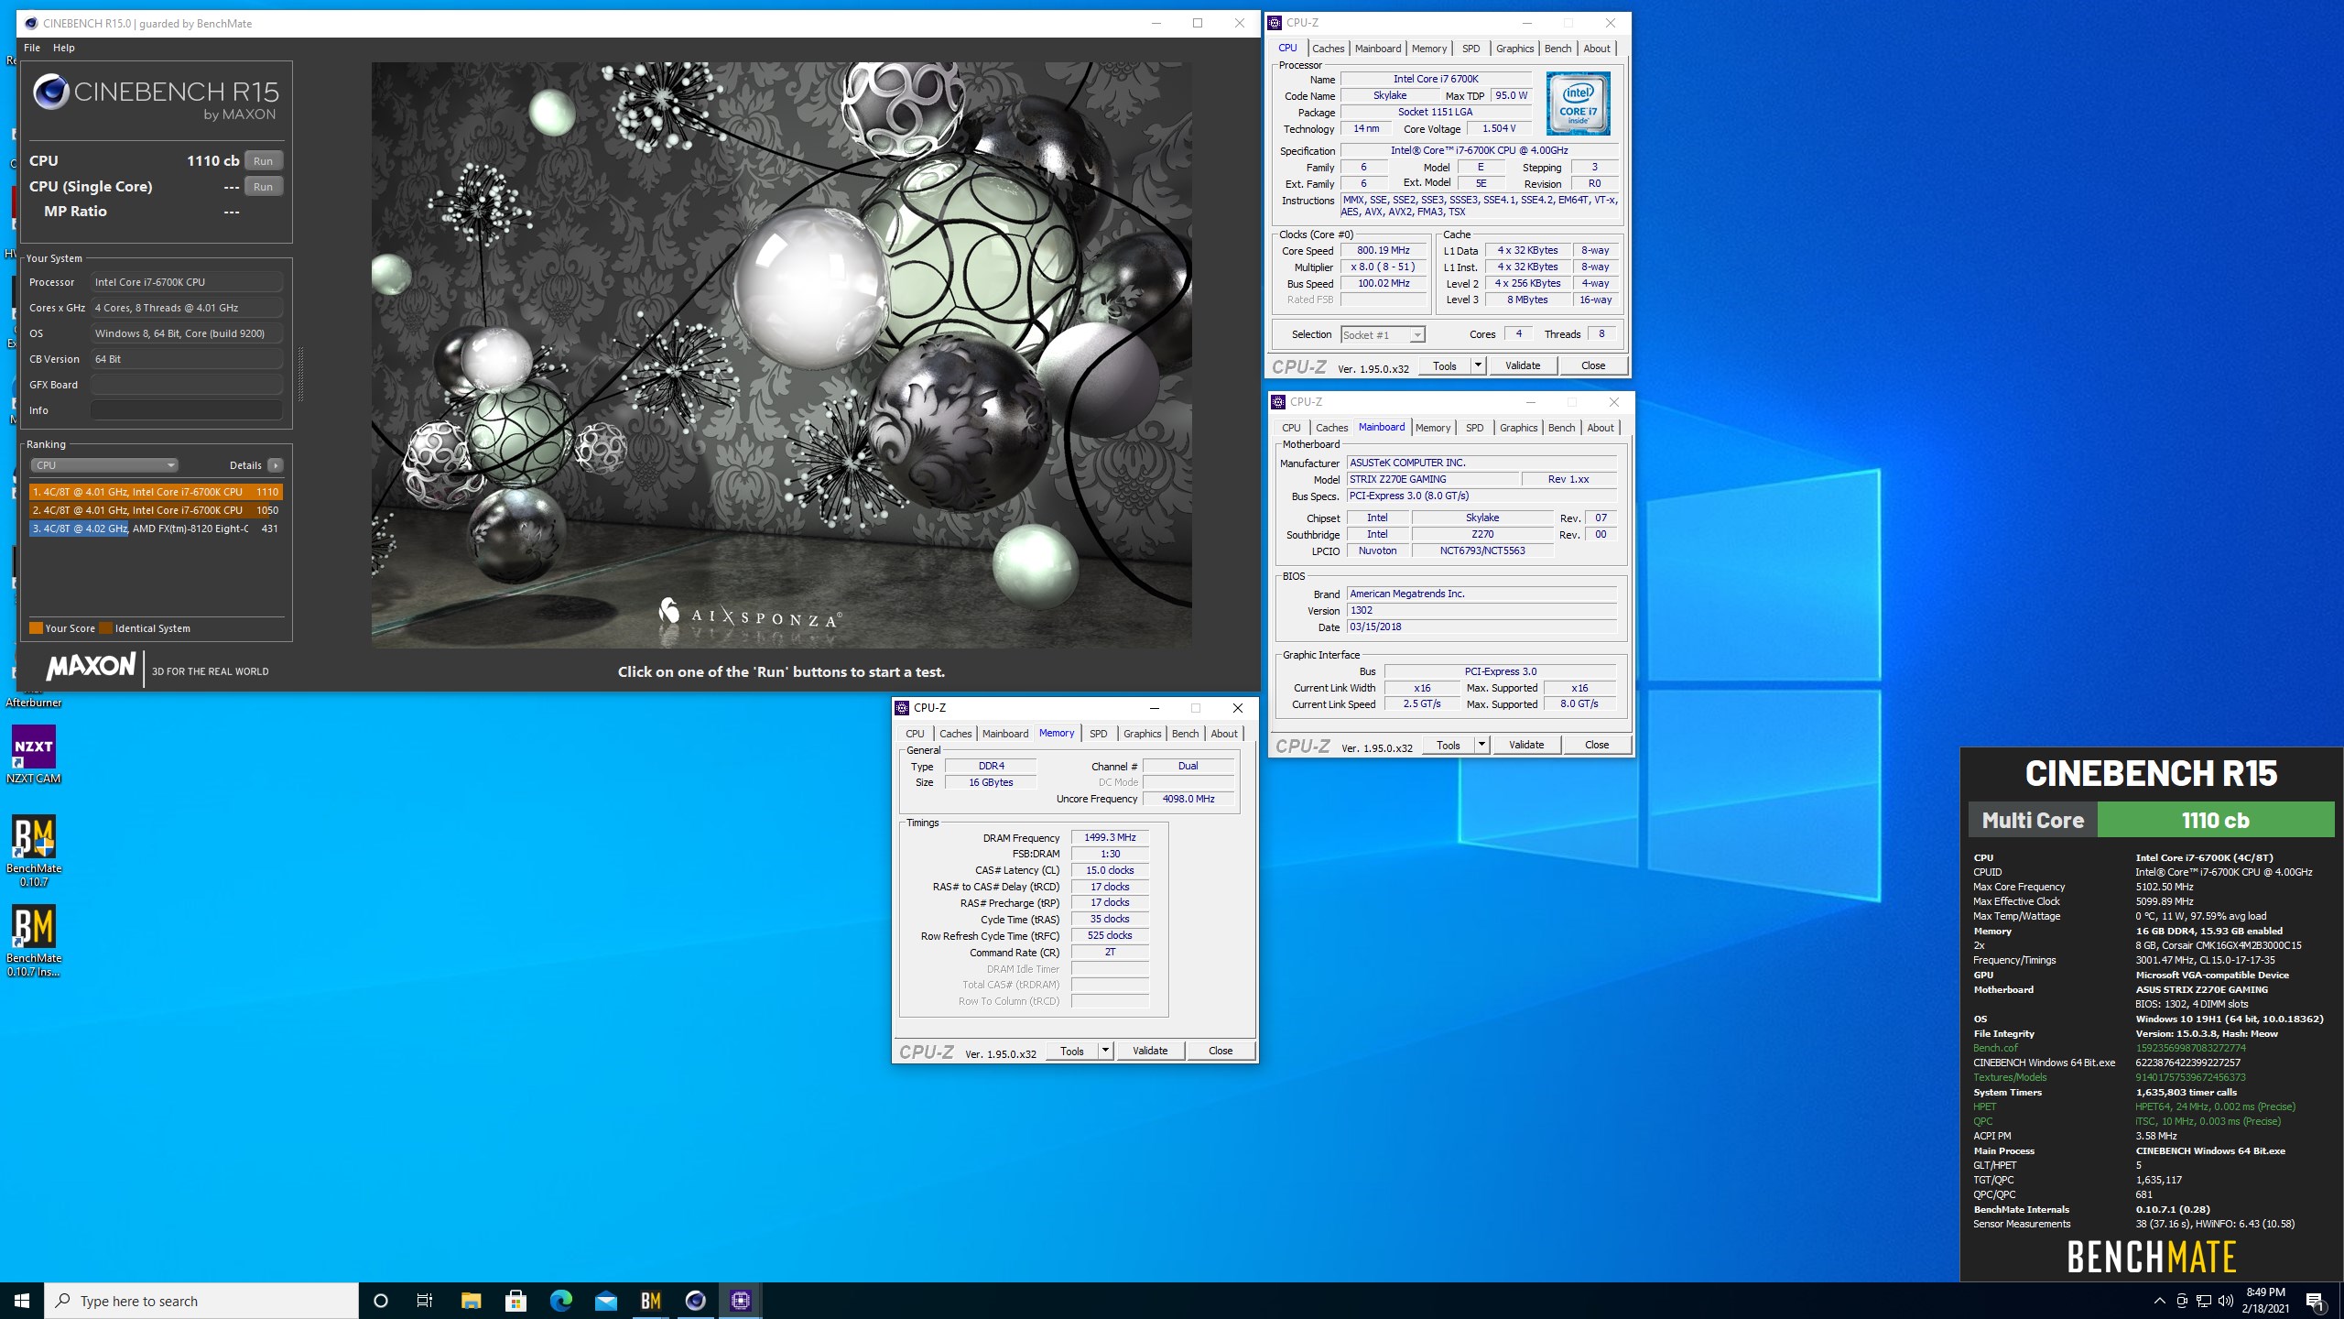Switch to CPU-Z on the taskbar
Image resolution: width=2344 pixels, height=1319 pixels.
[740, 1301]
